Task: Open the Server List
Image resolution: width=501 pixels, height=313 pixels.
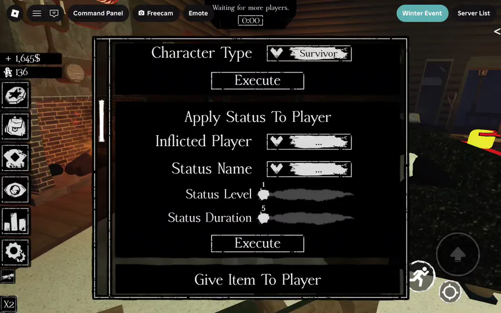Action: 474,13
